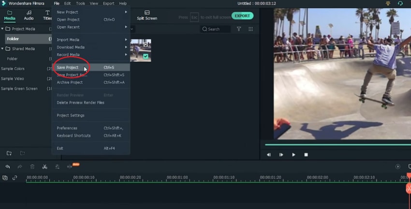Open the Tools menu
Image resolution: width=411 pixels, height=209 pixels.
80,3
